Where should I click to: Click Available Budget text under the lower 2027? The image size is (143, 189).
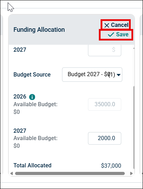pos(35,138)
